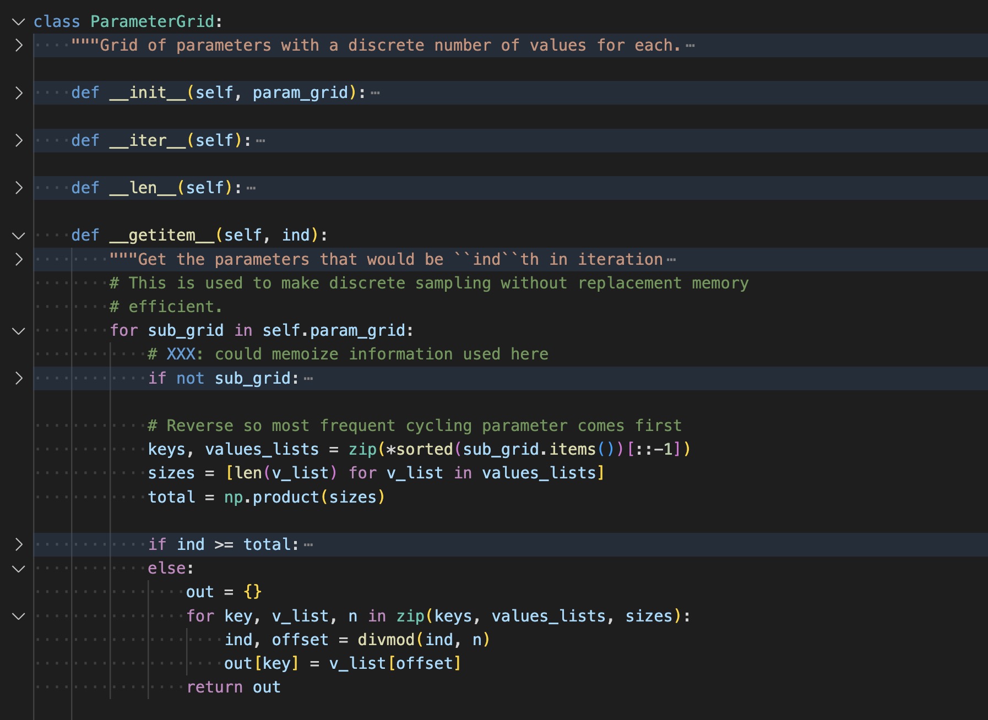The image size is (988, 720).
Task: Expand the folded class docstring chevron
Action: [x=19, y=45]
